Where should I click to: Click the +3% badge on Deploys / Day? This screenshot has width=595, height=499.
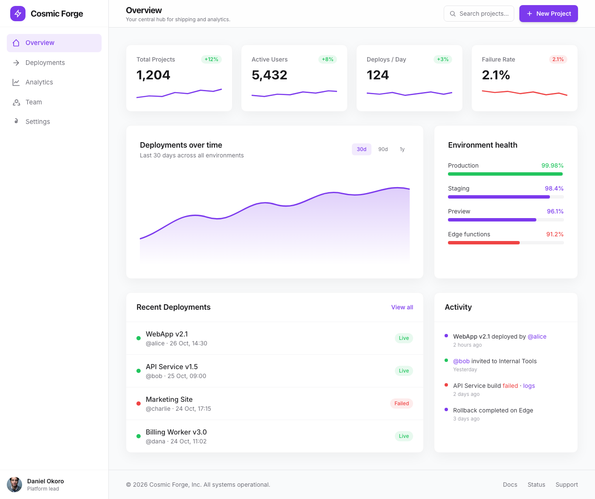pos(443,59)
